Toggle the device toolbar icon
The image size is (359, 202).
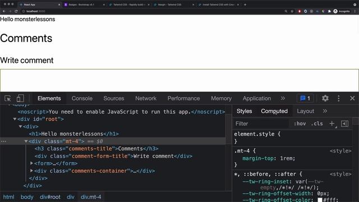20,99
